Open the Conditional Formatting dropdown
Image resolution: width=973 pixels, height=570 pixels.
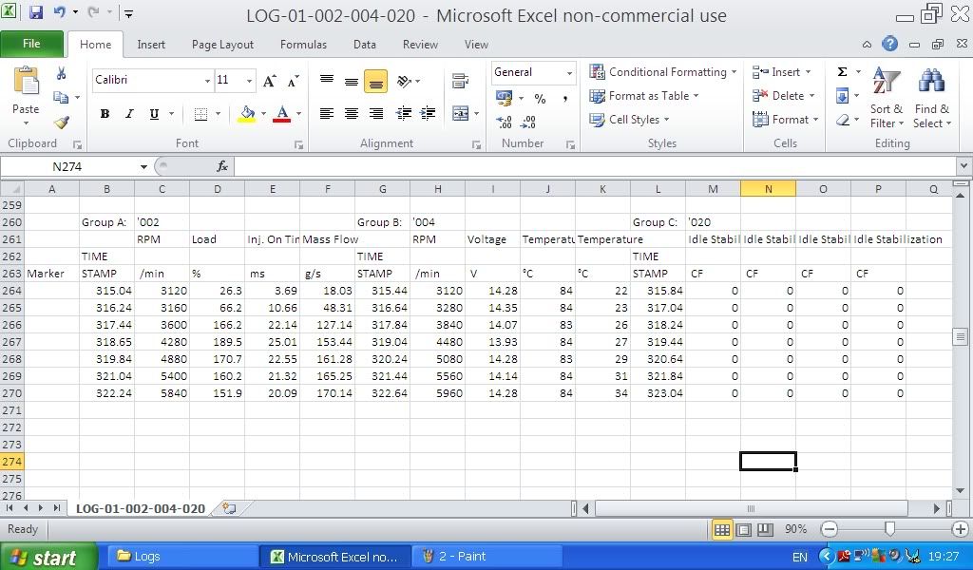(x=663, y=72)
